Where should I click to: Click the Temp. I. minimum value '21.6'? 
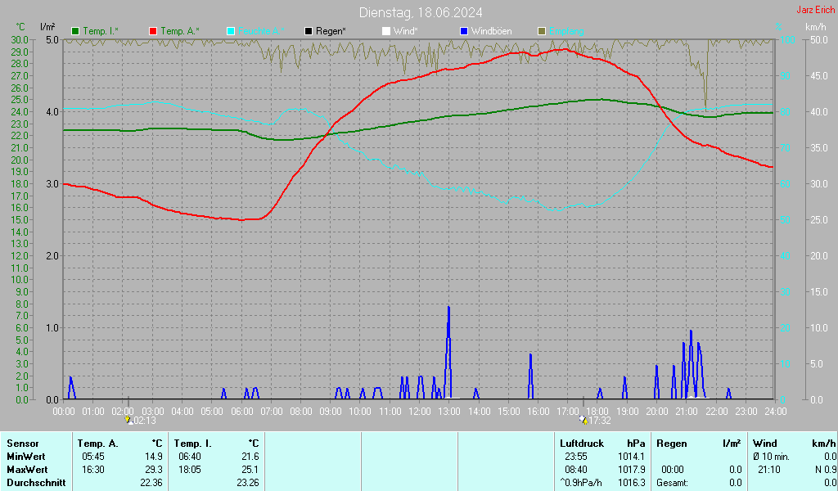250,457
